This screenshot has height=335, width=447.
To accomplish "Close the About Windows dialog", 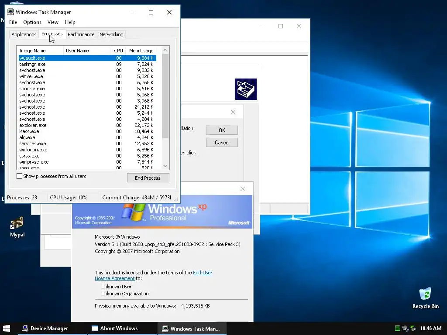I will (243, 189).
